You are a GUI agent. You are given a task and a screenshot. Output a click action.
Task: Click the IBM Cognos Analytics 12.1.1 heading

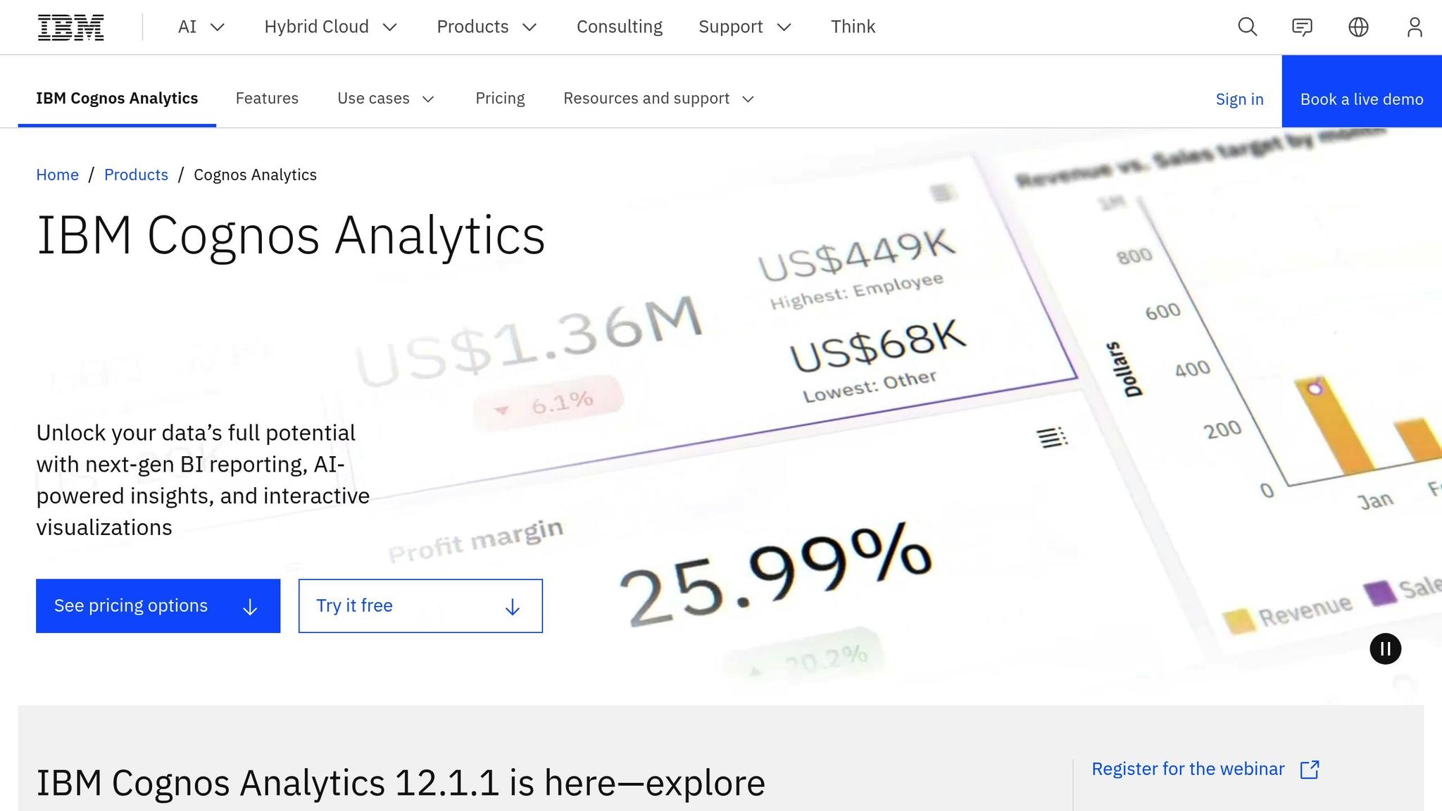point(401,784)
